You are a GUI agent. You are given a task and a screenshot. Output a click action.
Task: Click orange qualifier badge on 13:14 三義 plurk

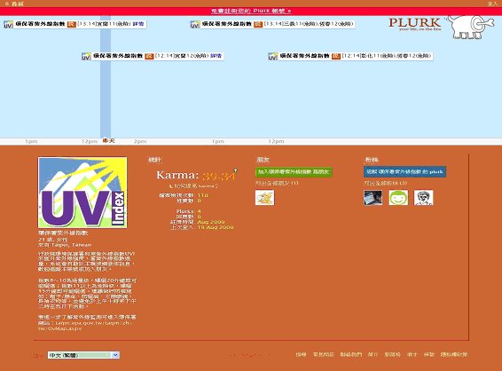coord(258,24)
